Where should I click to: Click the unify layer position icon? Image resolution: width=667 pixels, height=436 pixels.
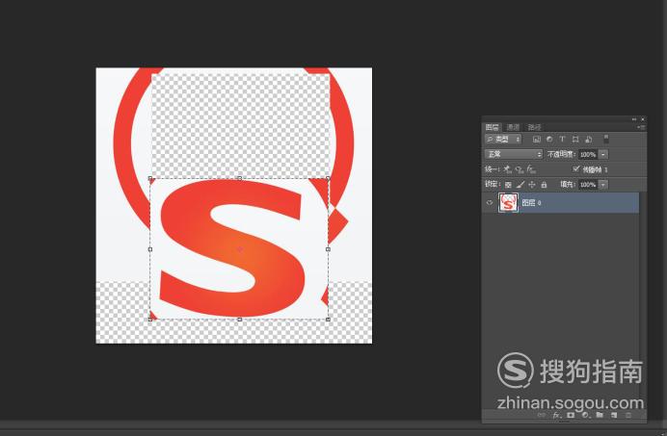tap(508, 169)
